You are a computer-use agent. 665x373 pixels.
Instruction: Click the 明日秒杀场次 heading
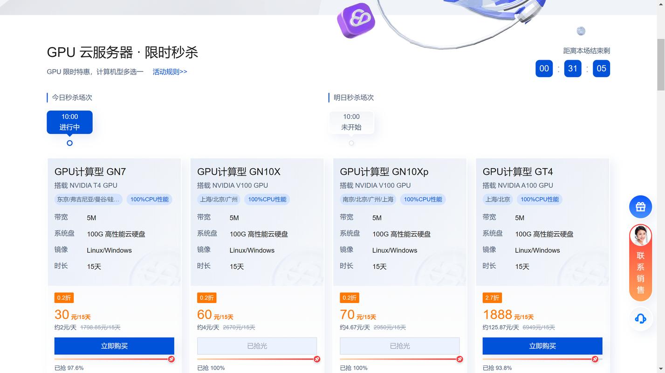click(354, 97)
